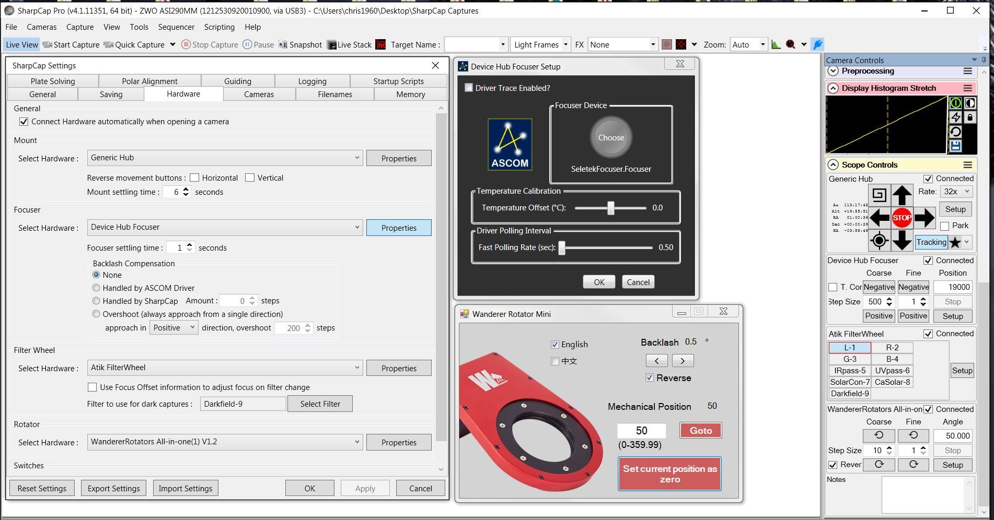Click Export Settings button
Viewport: 994px width, 520px height.
tap(113, 488)
